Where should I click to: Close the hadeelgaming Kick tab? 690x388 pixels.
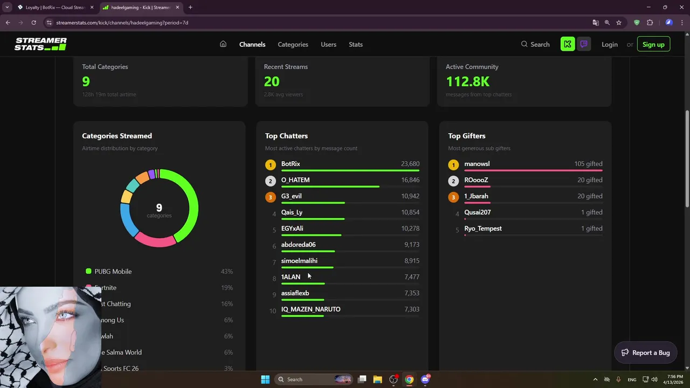click(x=177, y=8)
